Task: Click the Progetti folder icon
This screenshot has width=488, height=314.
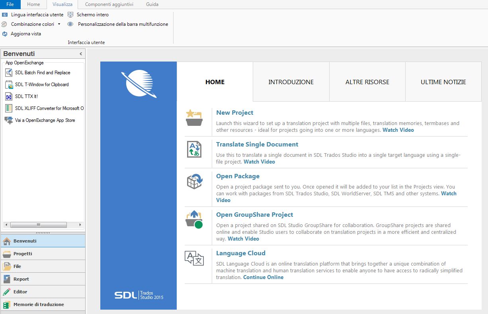Action: pyautogui.click(x=7, y=254)
